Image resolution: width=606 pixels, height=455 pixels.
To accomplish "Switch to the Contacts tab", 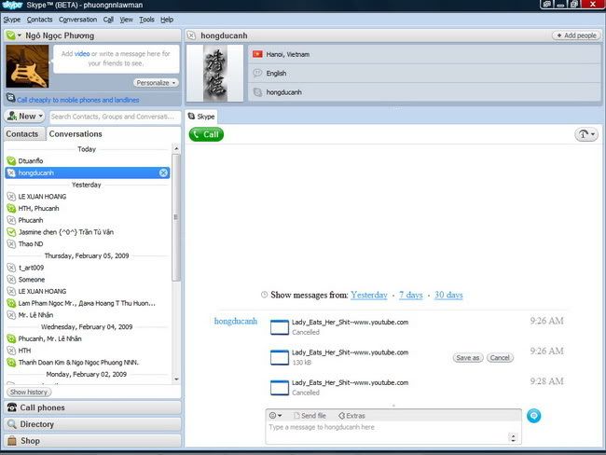I will (22, 134).
